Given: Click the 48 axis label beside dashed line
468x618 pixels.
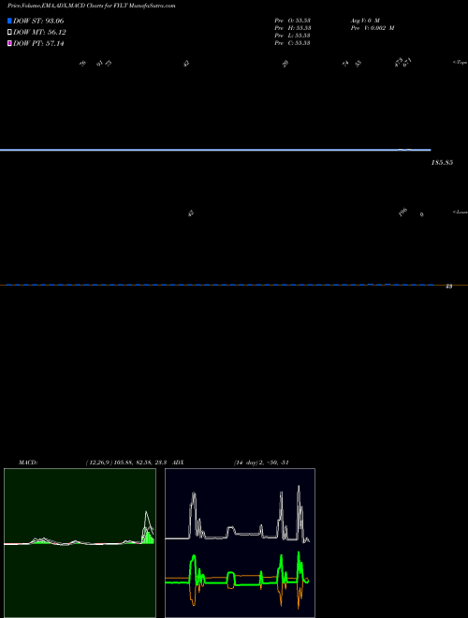Looking at the screenshot, I should click(448, 287).
